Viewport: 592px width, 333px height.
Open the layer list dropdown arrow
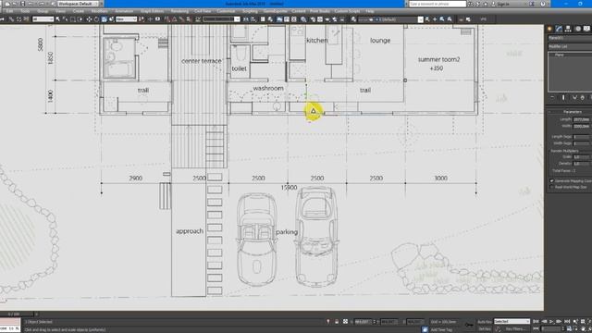pos(421,19)
